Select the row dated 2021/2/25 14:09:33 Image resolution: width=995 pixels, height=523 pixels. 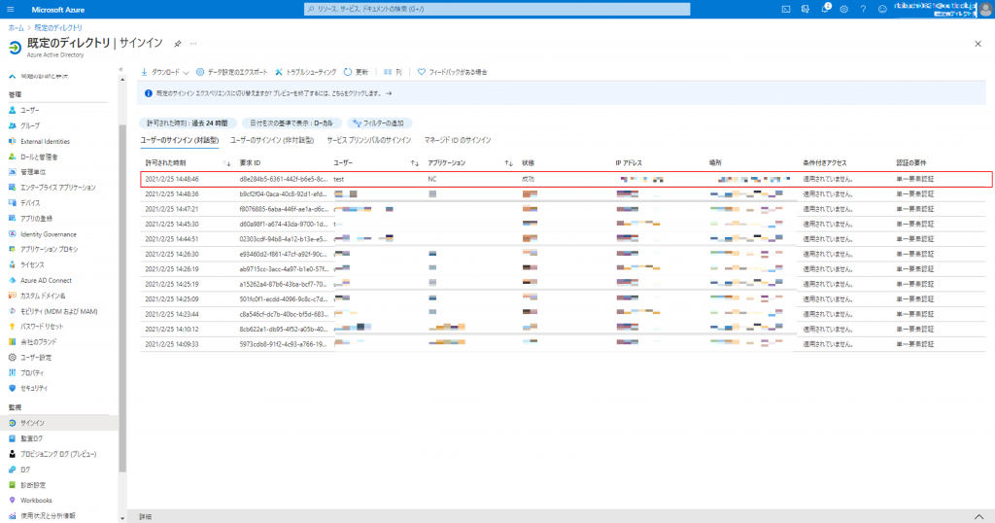pos(563,344)
